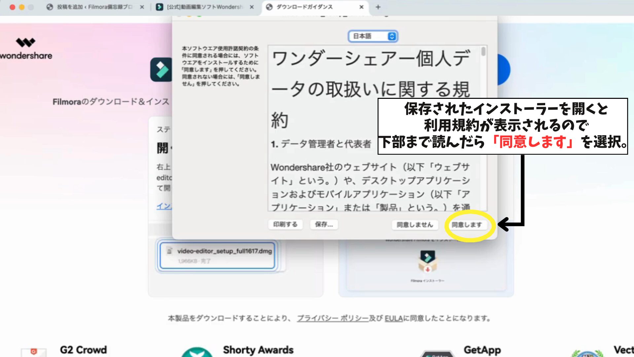
Task: Close the 投稿を追加 tab
Action: click(x=142, y=7)
